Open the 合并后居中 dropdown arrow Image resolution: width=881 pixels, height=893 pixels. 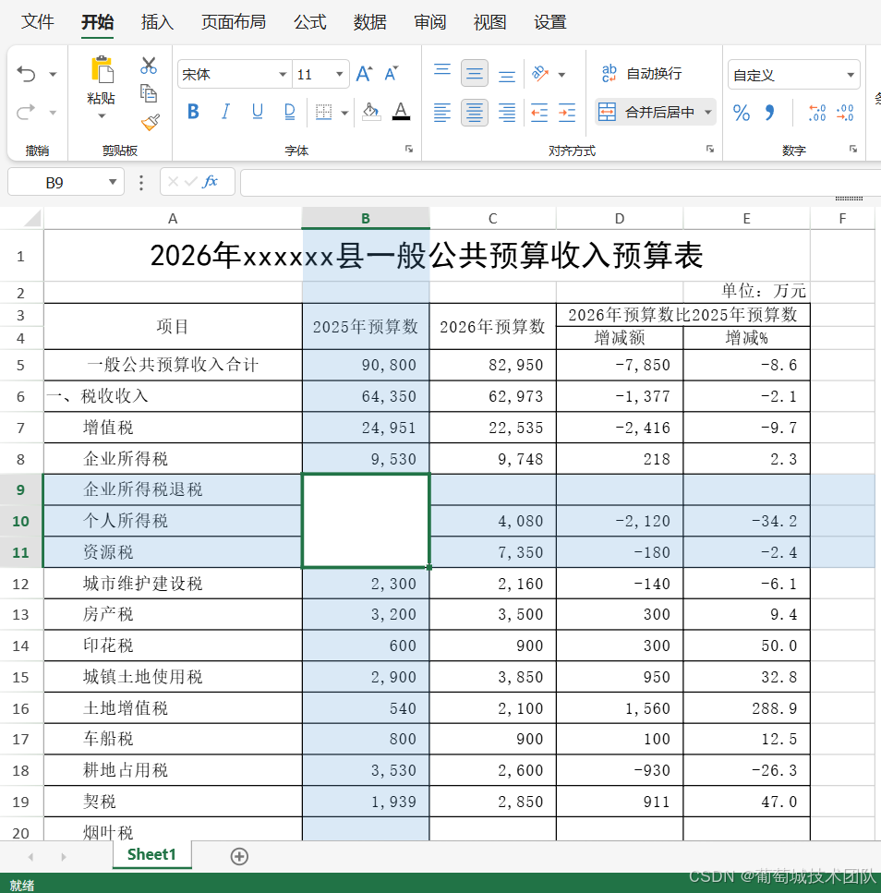click(708, 112)
